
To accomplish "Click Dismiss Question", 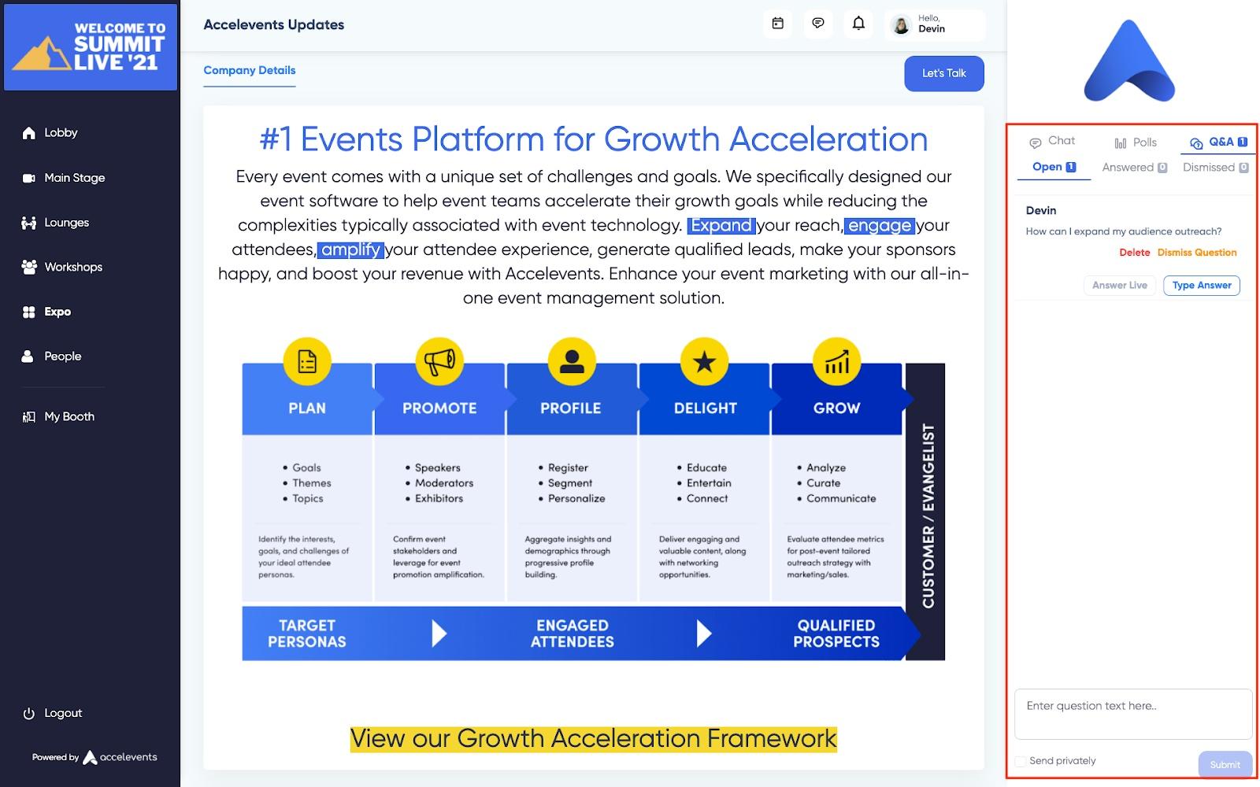I will tap(1197, 253).
